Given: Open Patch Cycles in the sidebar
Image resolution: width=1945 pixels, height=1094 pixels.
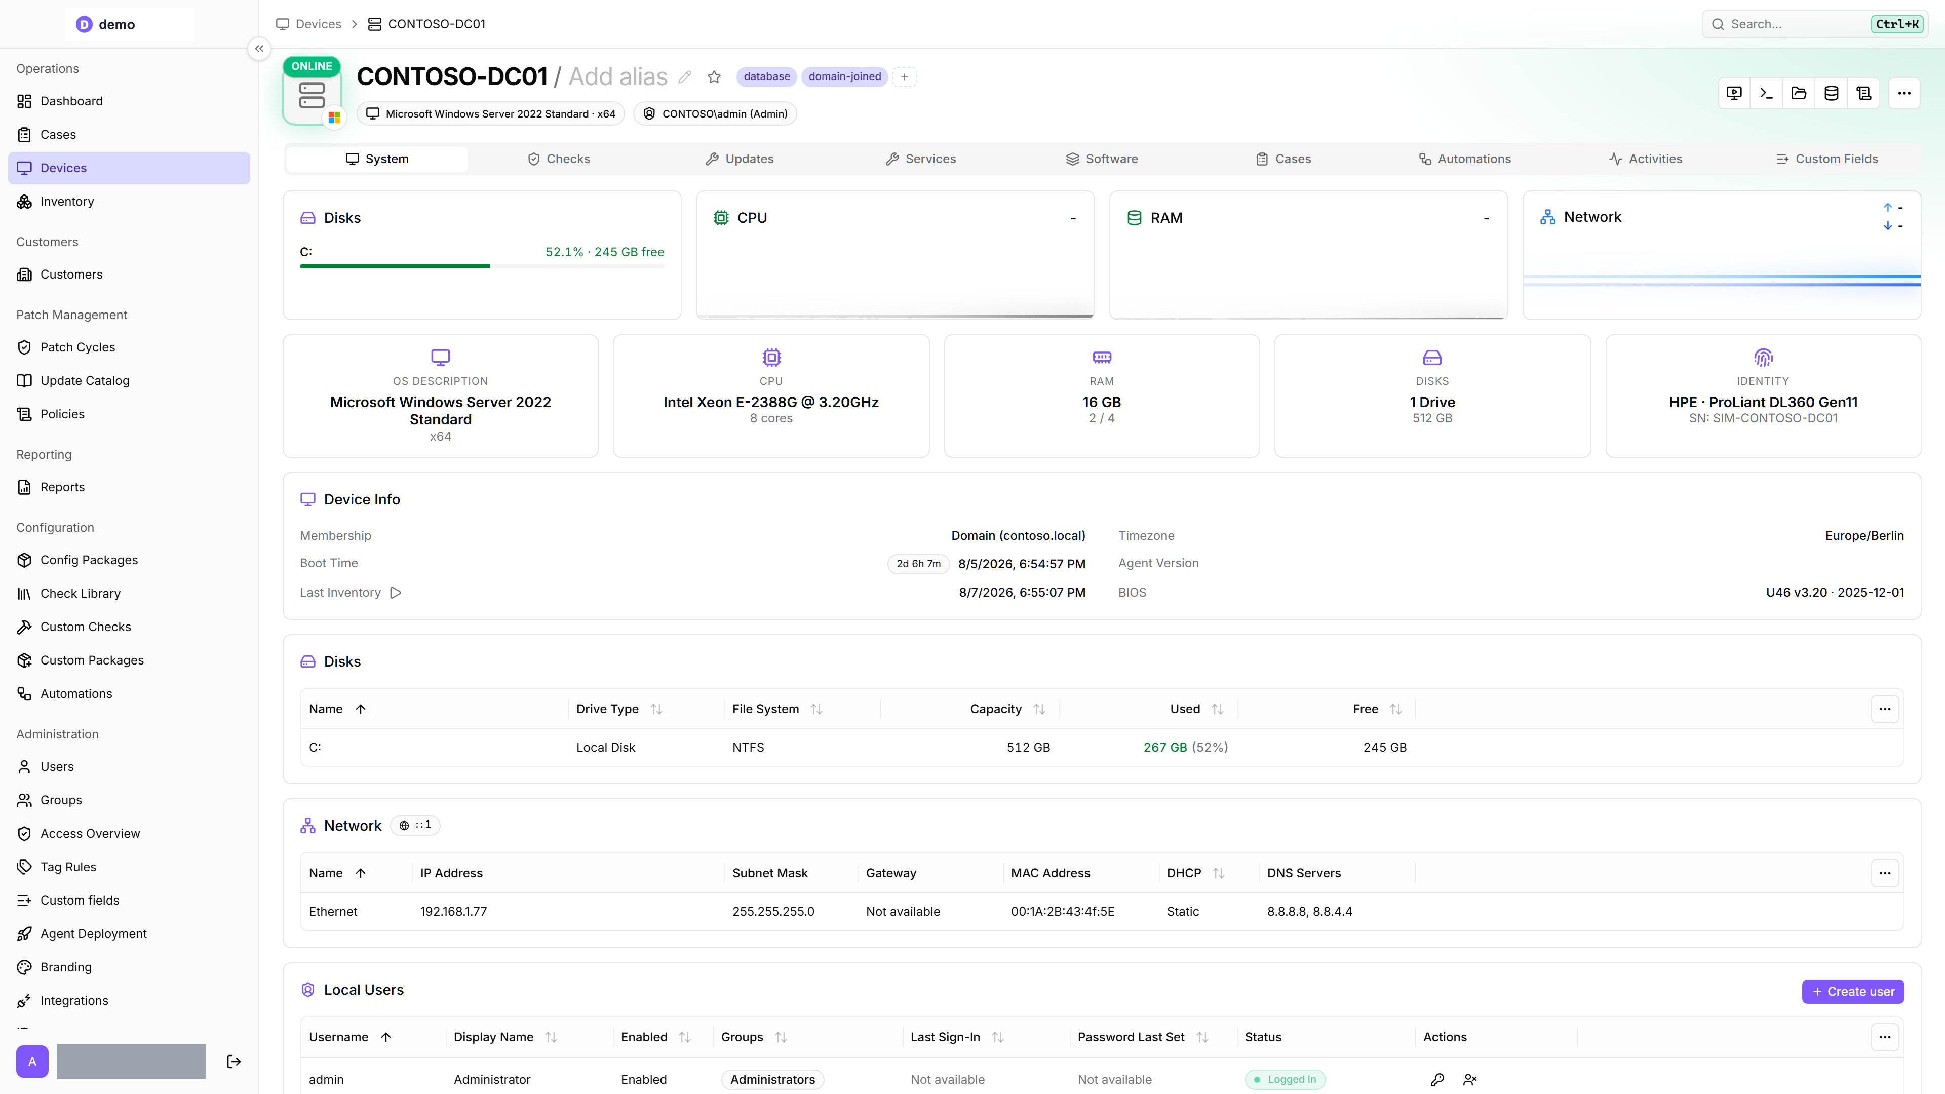Looking at the screenshot, I should pos(129,347).
